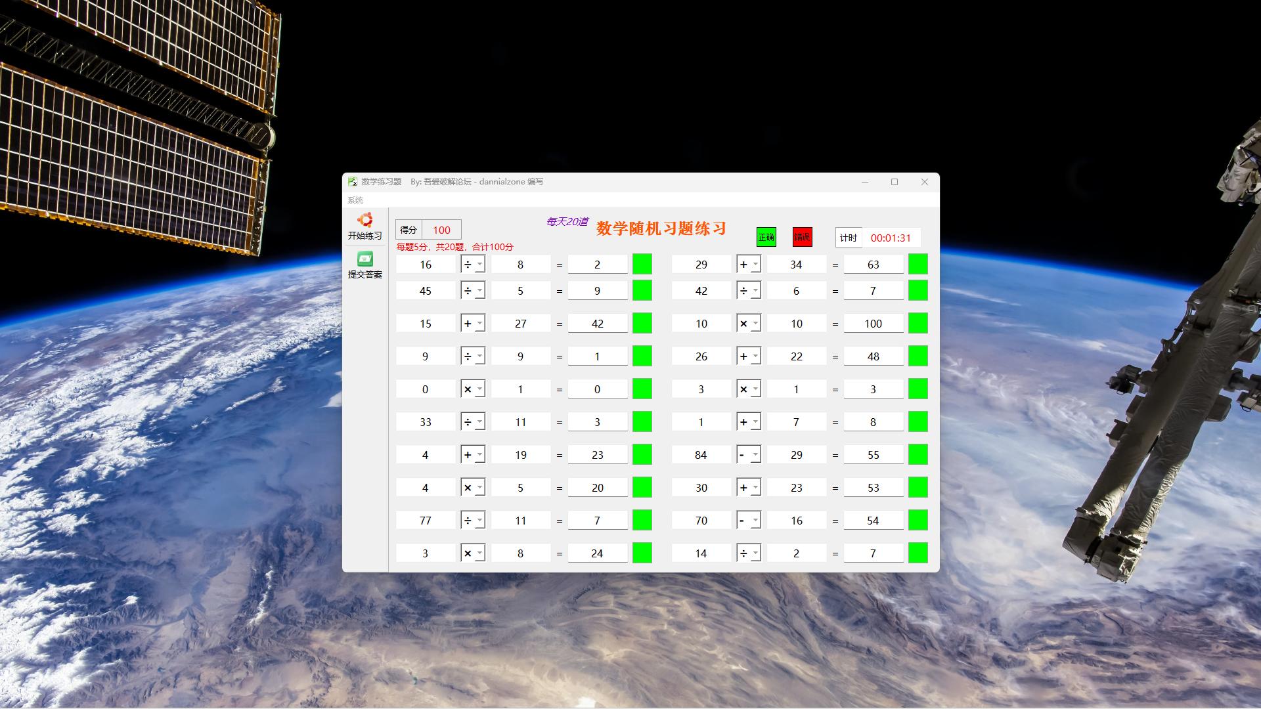Open the 系统 menu
The height and width of the screenshot is (709, 1261).
[355, 200]
